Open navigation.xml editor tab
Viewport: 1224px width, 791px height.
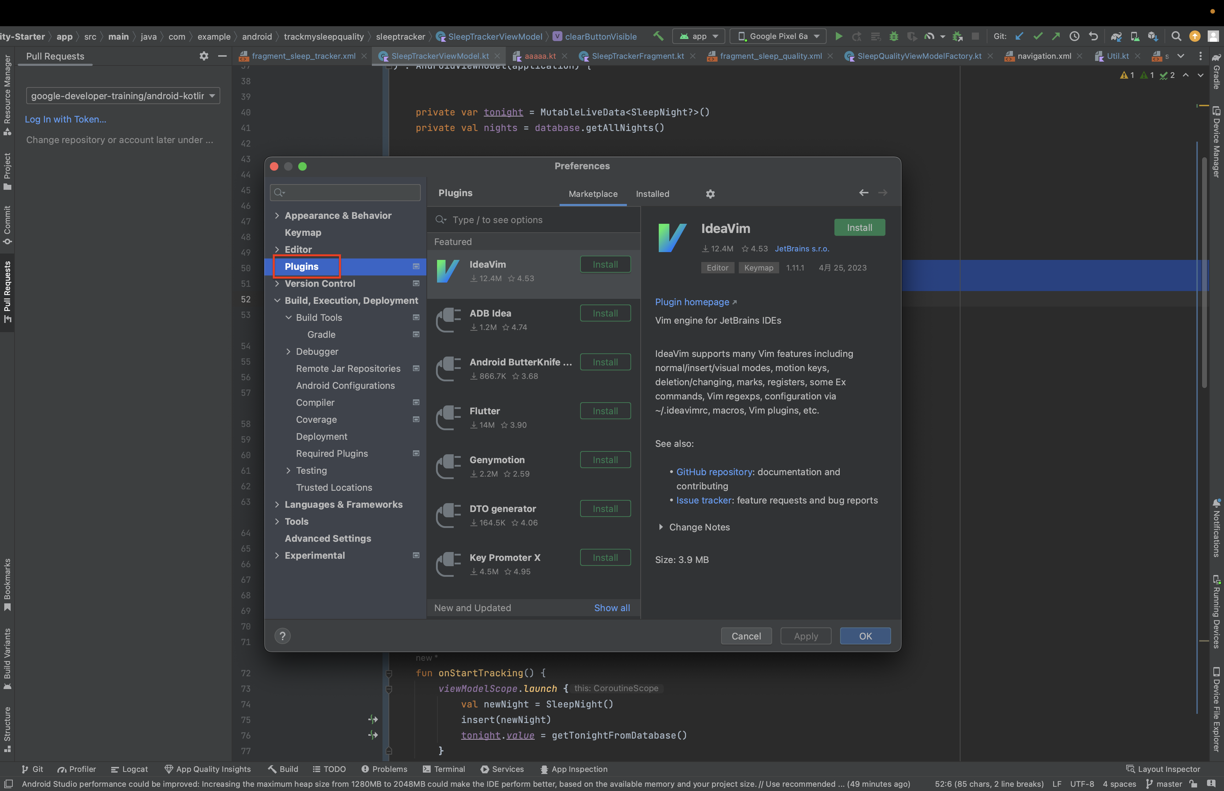(x=1044, y=56)
